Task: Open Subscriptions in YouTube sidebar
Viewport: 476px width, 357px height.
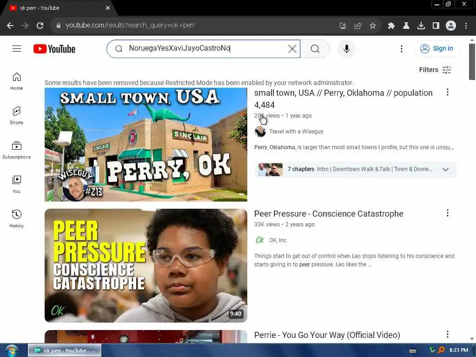Action: [16, 150]
